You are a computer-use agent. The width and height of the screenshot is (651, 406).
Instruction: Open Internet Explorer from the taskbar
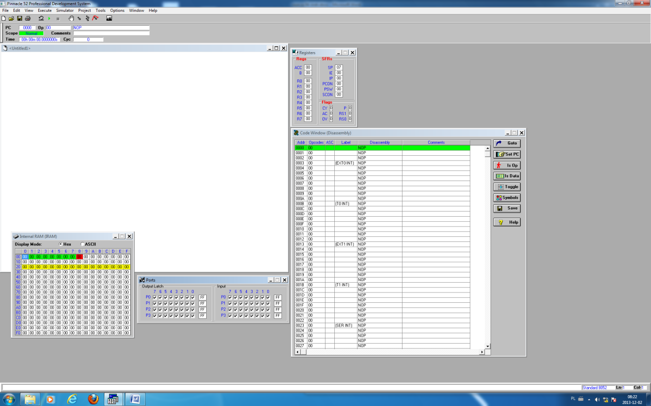[x=72, y=399]
